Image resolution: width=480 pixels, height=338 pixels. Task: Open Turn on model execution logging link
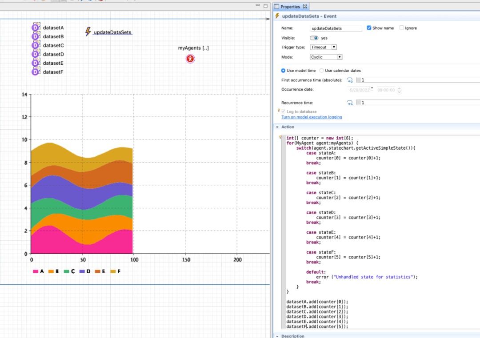tap(312, 117)
